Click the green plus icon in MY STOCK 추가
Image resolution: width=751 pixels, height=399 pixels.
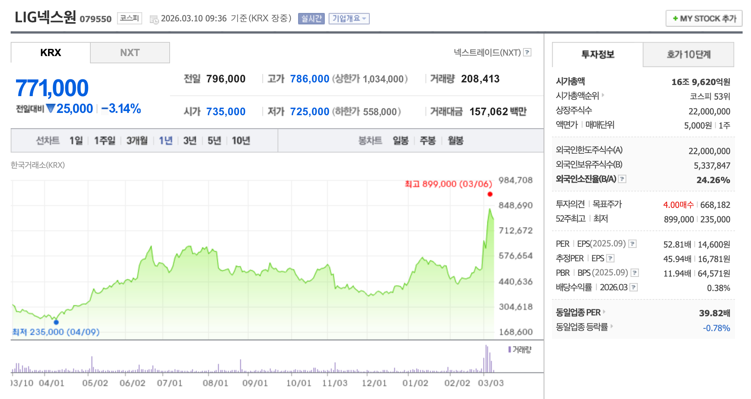click(675, 18)
